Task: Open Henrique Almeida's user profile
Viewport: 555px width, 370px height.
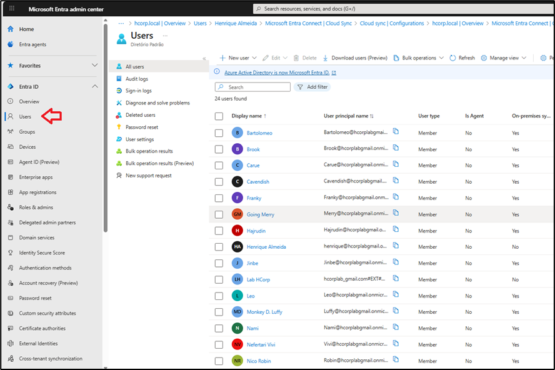Action: (x=266, y=247)
